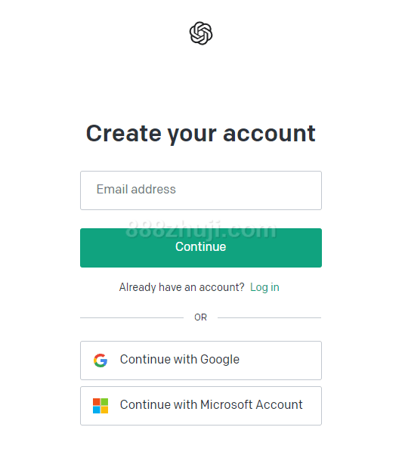
Task: Click the multicolored Google G icon
Action: pos(100,361)
